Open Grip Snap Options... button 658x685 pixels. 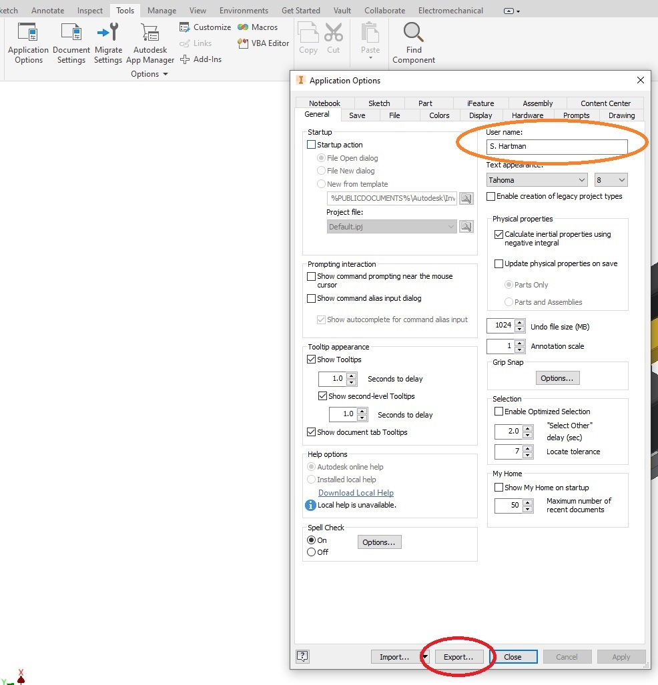pos(557,378)
